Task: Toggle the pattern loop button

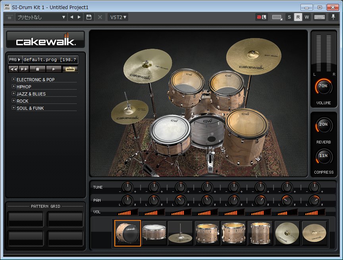Action: click(70, 69)
